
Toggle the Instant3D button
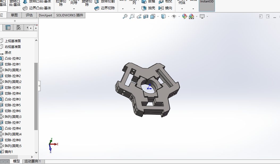pyautogui.click(x=207, y=5)
